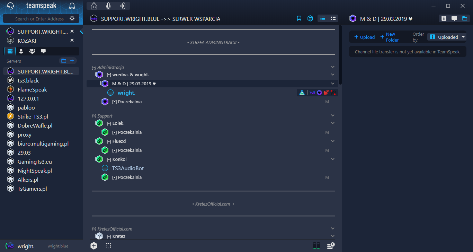473x252 pixels.
Task: Mute the microphone
Action: 108,6
